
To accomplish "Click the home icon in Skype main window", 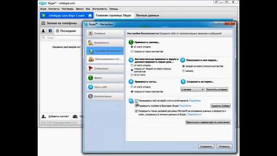I will point(90,16).
